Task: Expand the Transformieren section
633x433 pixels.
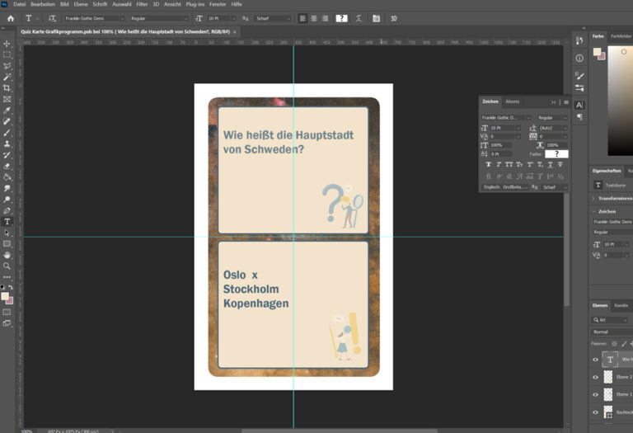Action: click(593, 199)
